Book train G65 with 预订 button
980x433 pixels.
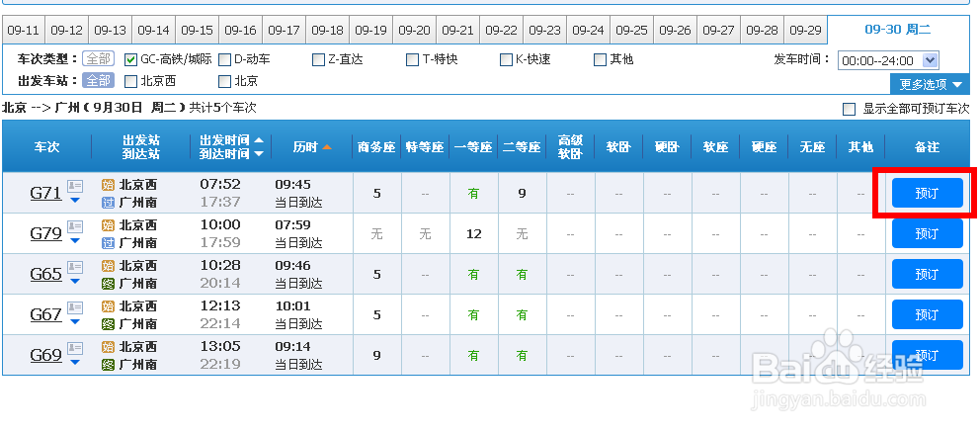pos(927,274)
